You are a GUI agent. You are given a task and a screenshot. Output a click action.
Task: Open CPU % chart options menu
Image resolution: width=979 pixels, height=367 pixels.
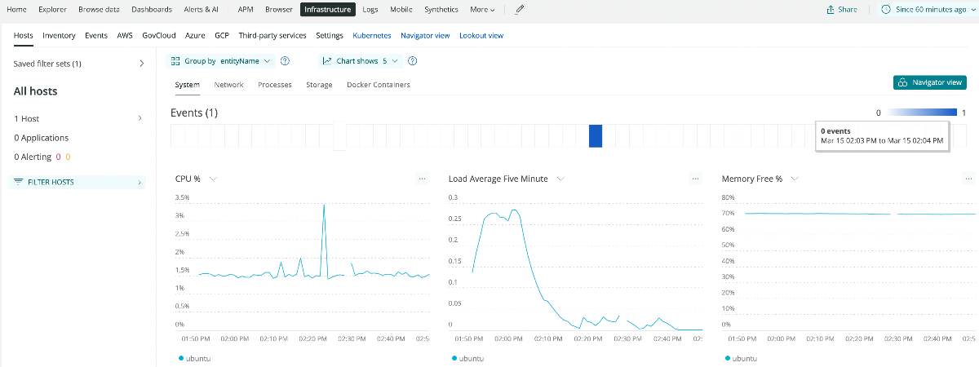tap(422, 179)
